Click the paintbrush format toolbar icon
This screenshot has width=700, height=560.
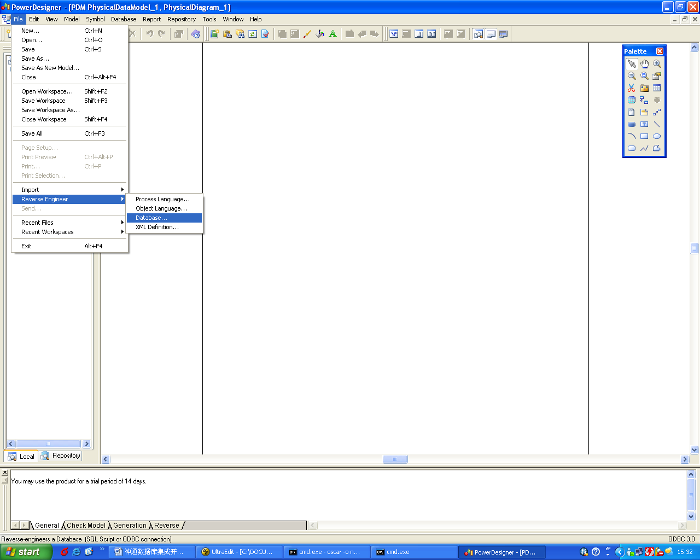[307, 34]
